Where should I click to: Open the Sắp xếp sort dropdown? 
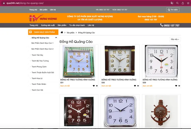tap(175, 39)
